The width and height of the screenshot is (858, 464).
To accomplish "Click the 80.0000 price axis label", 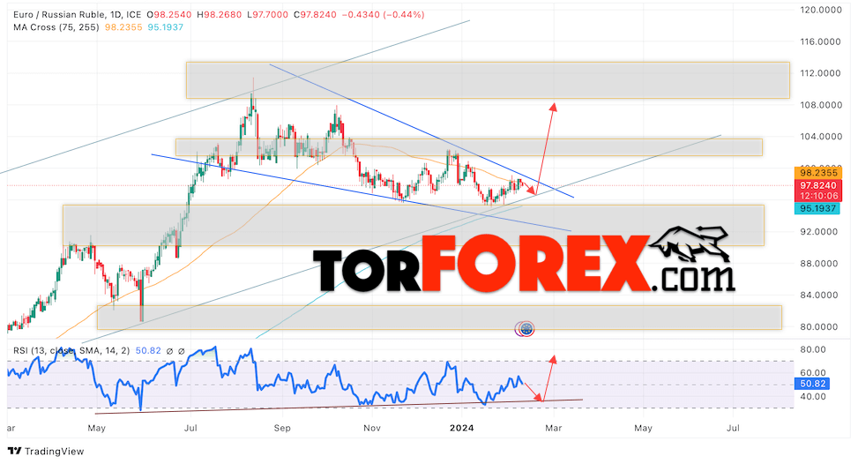I will pos(818,327).
